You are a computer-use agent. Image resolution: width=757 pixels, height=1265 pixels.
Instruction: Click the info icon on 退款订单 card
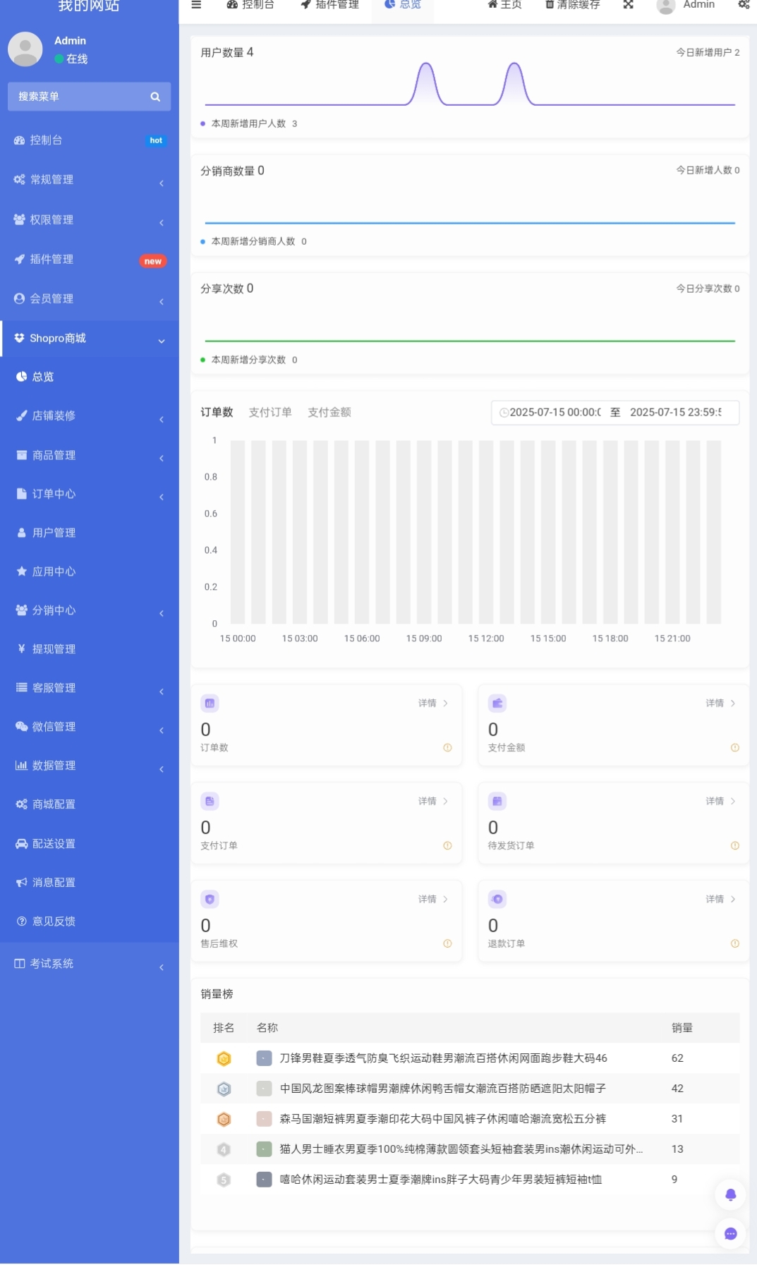pos(735,944)
